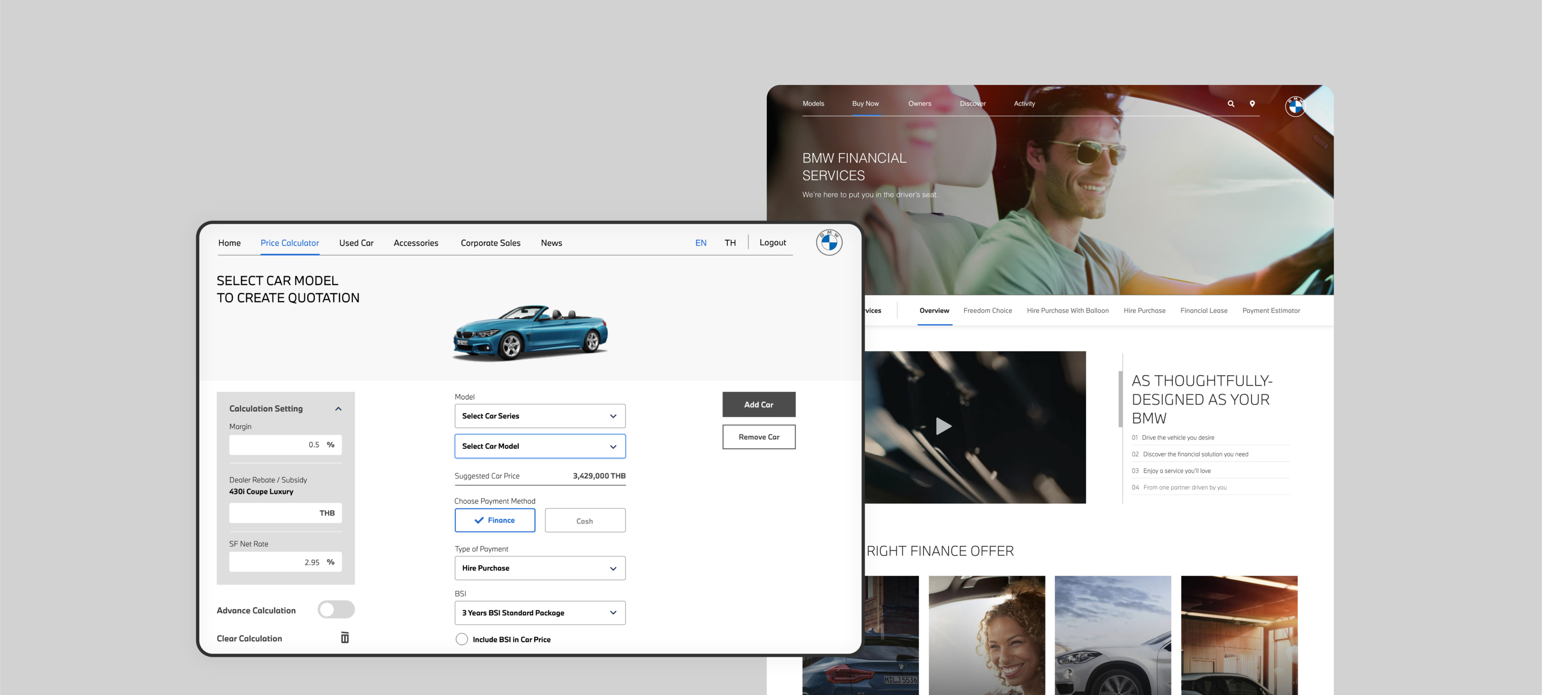Open Owners menu on BMW website
Viewport: 1542px width, 695px height.
(x=919, y=103)
